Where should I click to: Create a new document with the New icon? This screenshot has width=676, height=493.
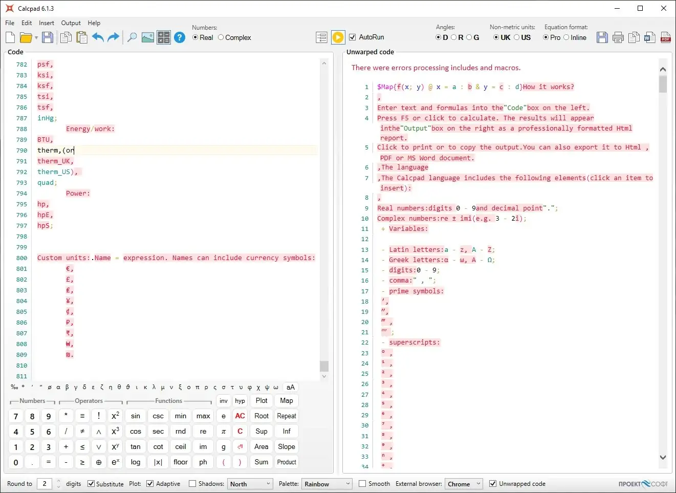[x=10, y=37]
